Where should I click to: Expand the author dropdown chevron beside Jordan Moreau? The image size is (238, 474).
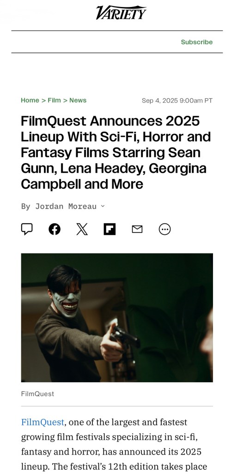click(x=103, y=206)
